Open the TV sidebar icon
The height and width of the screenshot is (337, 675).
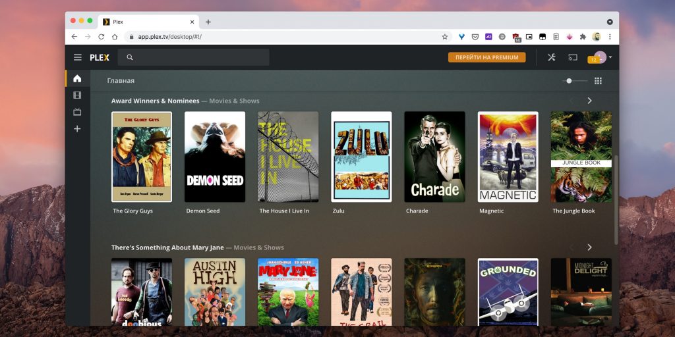coord(77,112)
